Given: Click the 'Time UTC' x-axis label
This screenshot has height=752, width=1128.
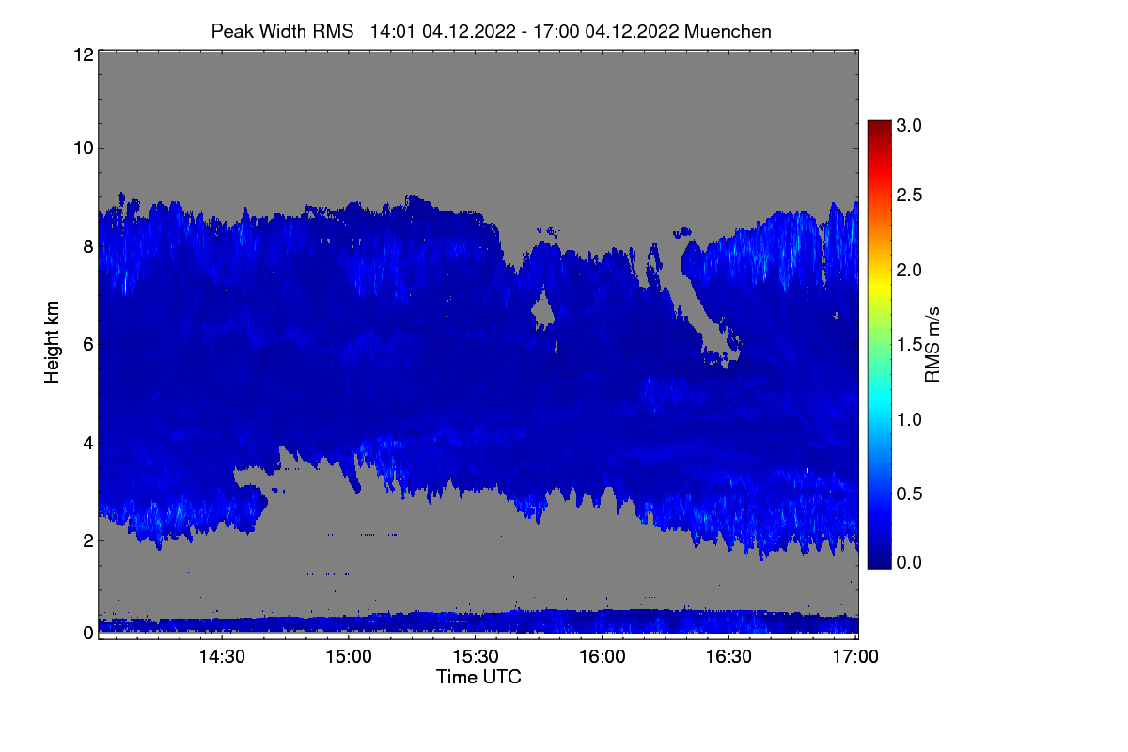Looking at the screenshot, I should coord(478,677).
